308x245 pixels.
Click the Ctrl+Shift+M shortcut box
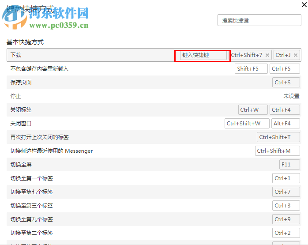(x=278, y=151)
